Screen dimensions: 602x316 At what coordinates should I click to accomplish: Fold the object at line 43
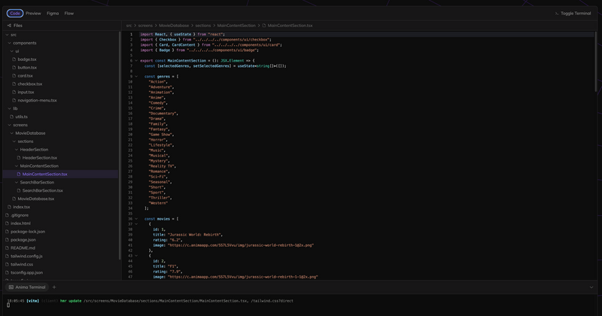point(136,256)
